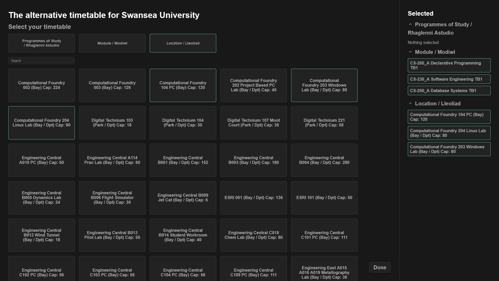The height and width of the screenshot is (281, 499).
Task: Select Engineering Central B006 Flight Simulator
Action: pyautogui.click(x=112, y=198)
